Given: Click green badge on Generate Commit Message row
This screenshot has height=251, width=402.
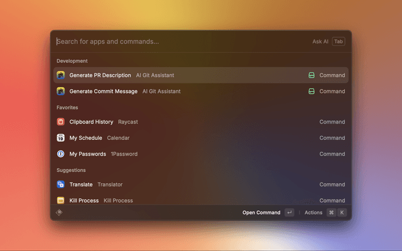Looking at the screenshot, I should [x=311, y=92].
